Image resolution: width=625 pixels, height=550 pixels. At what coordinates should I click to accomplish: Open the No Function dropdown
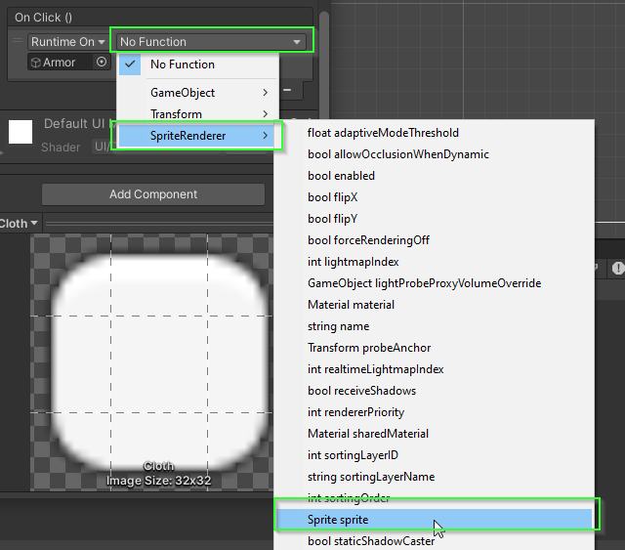pyautogui.click(x=210, y=42)
